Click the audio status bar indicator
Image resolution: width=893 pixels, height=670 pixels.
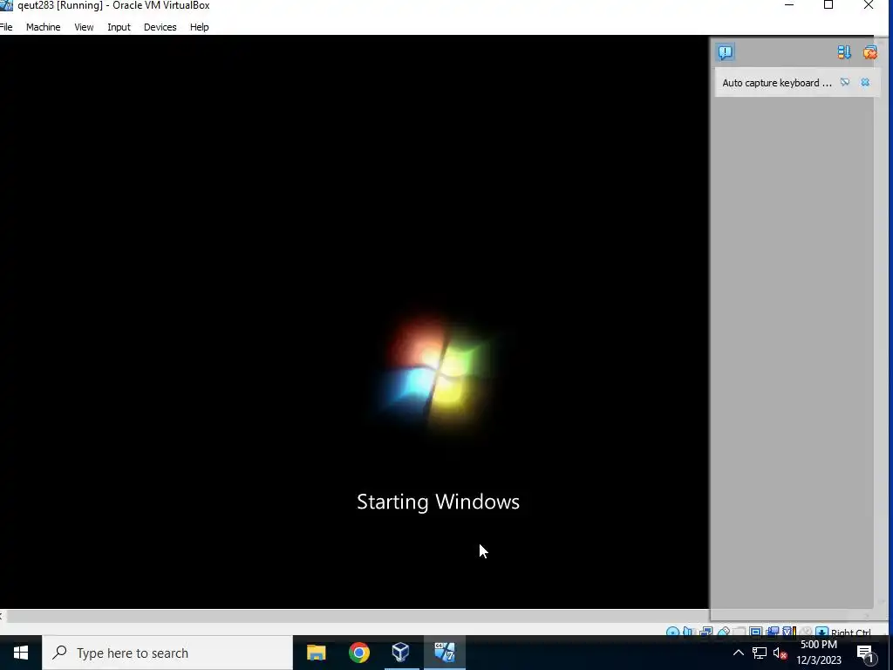pyautogui.click(x=688, y=632)
